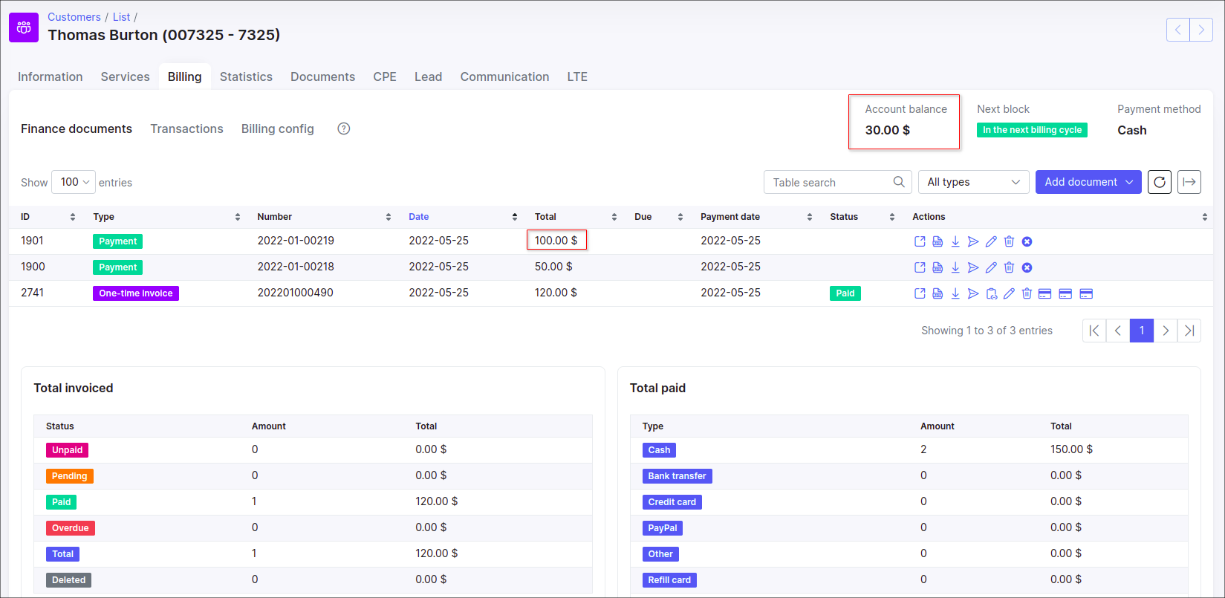Viewport: 1225px width, 598px height.
Task: Expand the Show 100 entries dropdown
Action: (74, 182)
